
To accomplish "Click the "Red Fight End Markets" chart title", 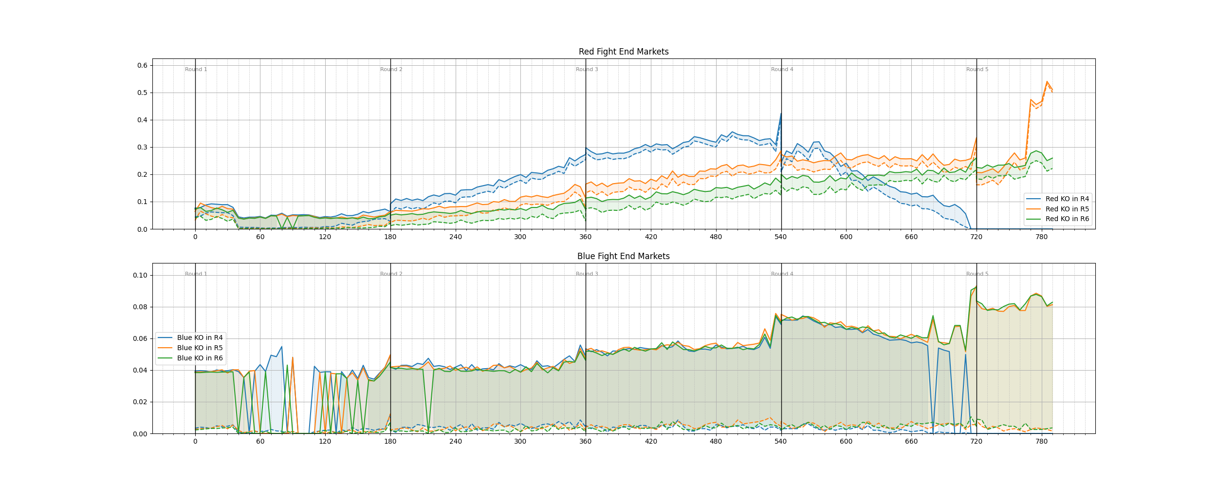I will 623,52.
